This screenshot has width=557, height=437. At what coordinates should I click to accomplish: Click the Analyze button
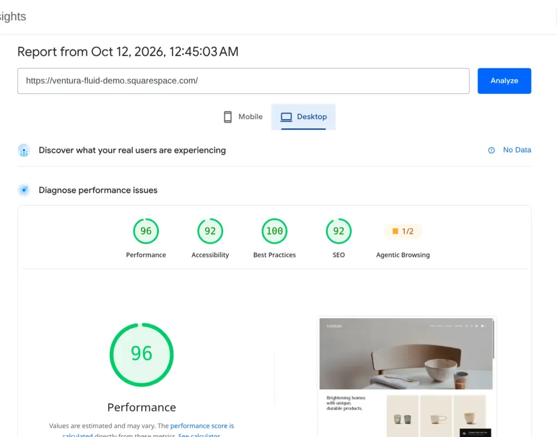(504, 81)
